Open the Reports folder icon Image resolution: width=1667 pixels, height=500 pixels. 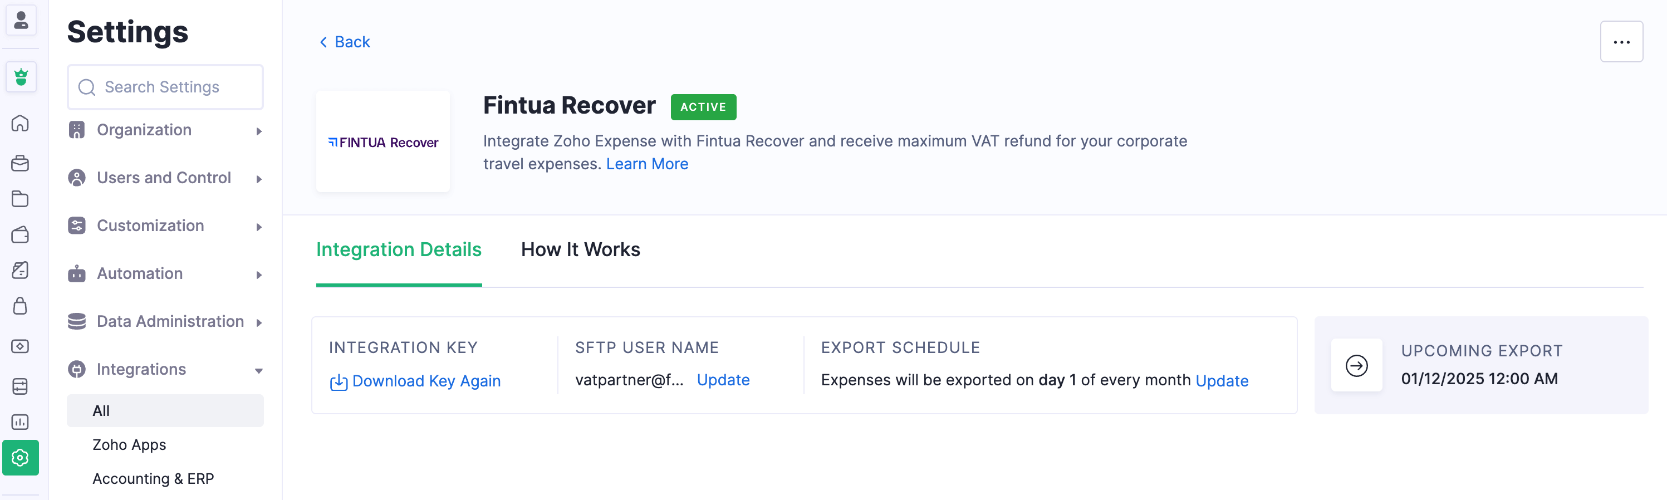20,199
